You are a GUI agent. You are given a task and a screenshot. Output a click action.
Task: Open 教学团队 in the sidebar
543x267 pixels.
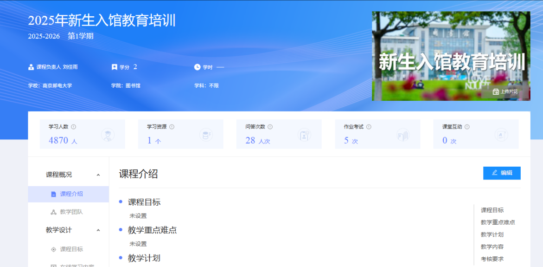coord(71,212)
